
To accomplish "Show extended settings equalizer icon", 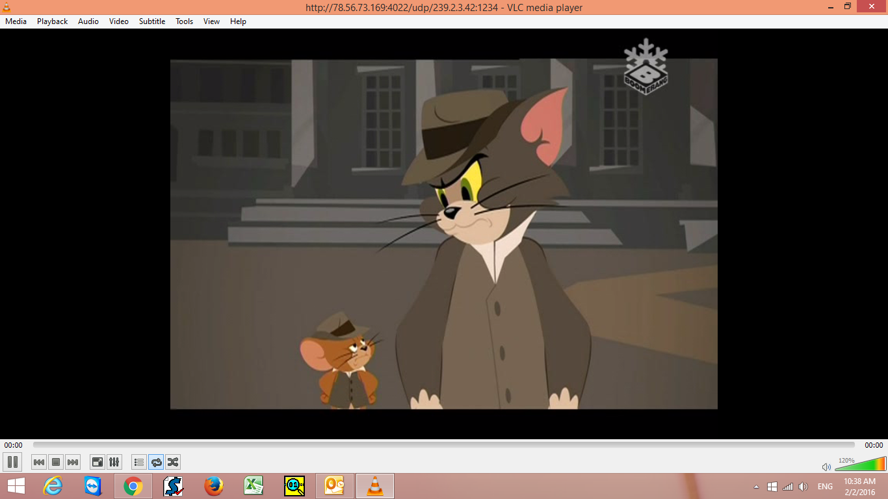I will pyautogui.click(x=114, y=462).
